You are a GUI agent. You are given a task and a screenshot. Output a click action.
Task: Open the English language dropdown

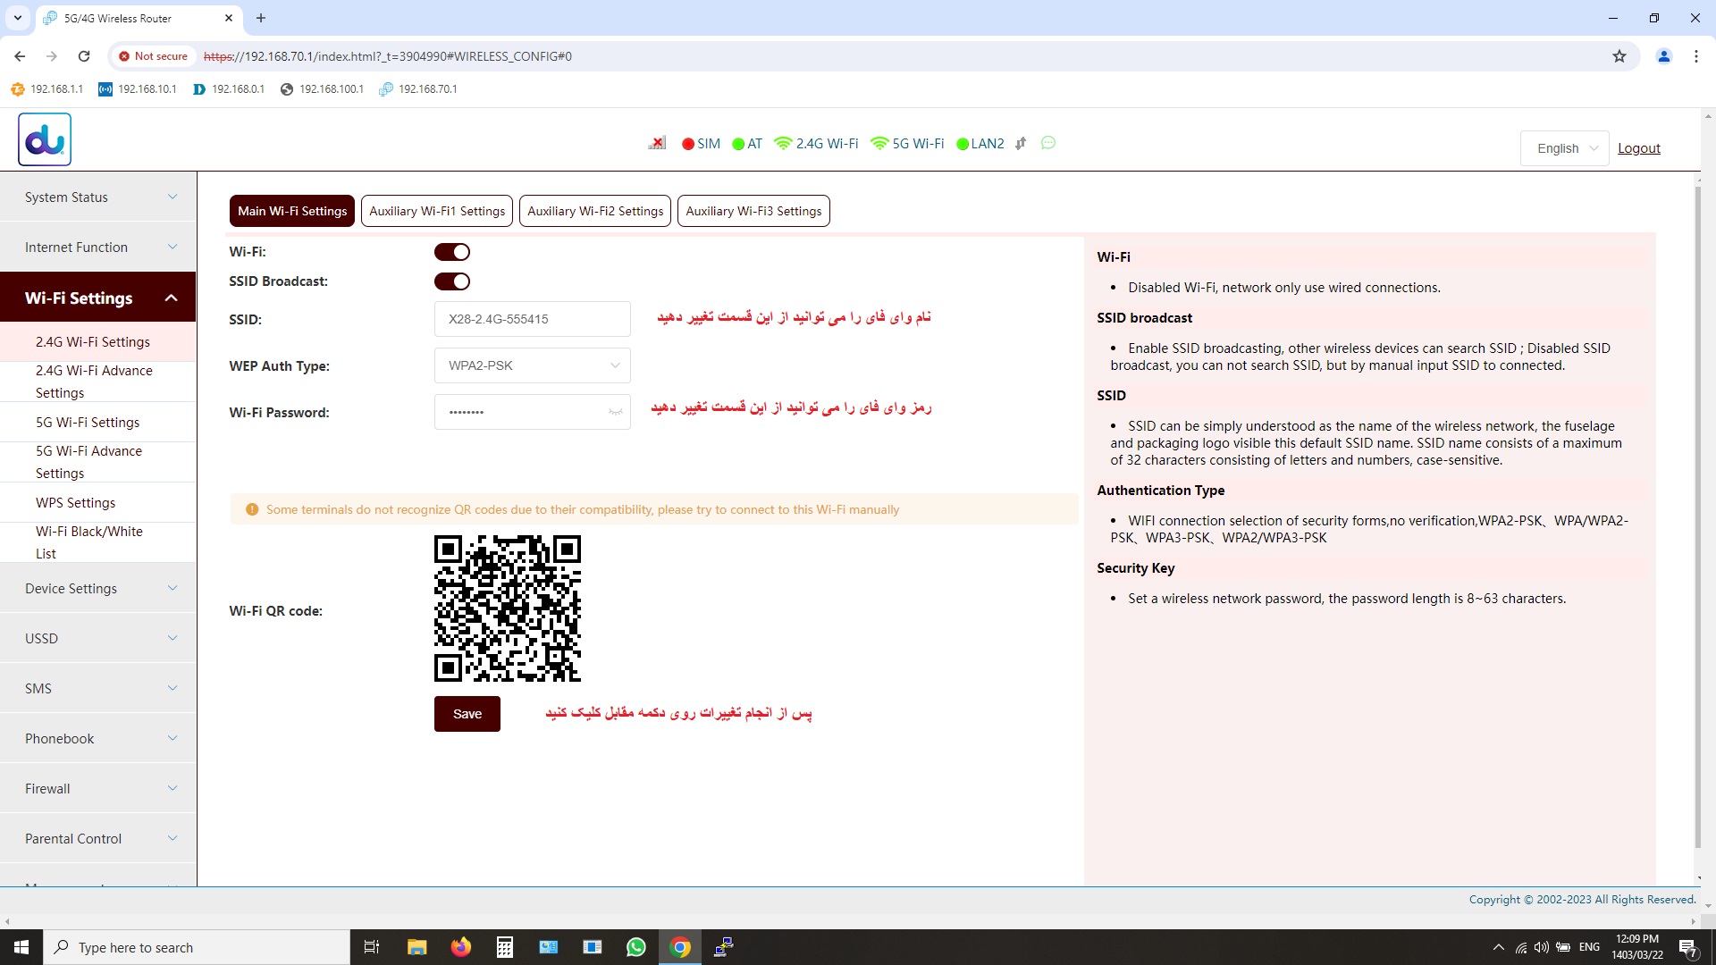[x=1565, y=148]
